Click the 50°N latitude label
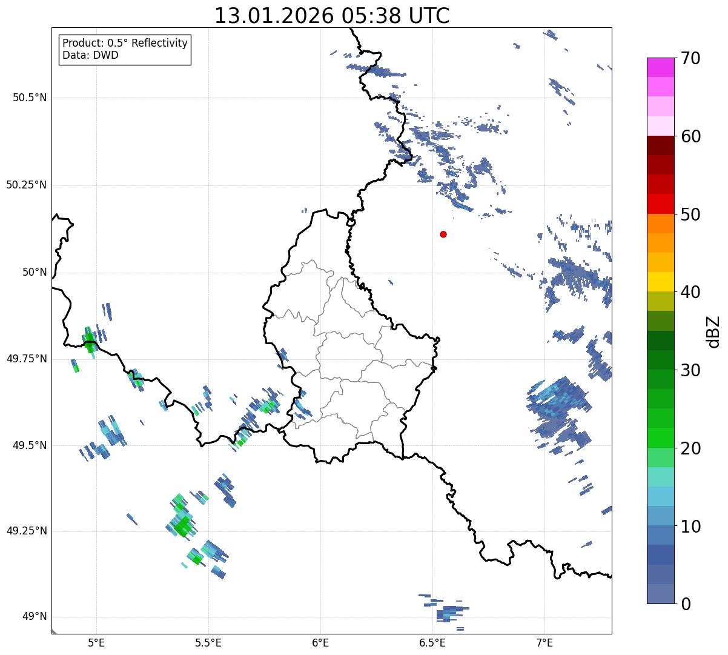The height and width of the screenshot is (655, 728). pos(34,272)
